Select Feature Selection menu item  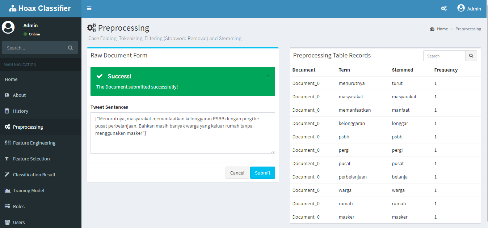(41, 159)
